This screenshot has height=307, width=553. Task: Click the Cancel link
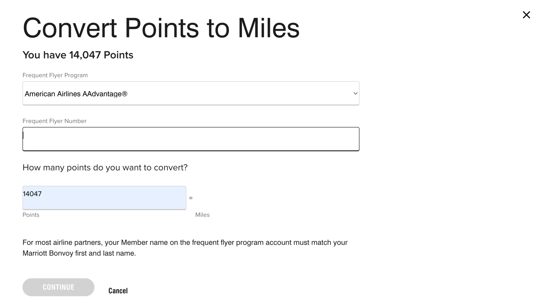(x=118, y=290)
